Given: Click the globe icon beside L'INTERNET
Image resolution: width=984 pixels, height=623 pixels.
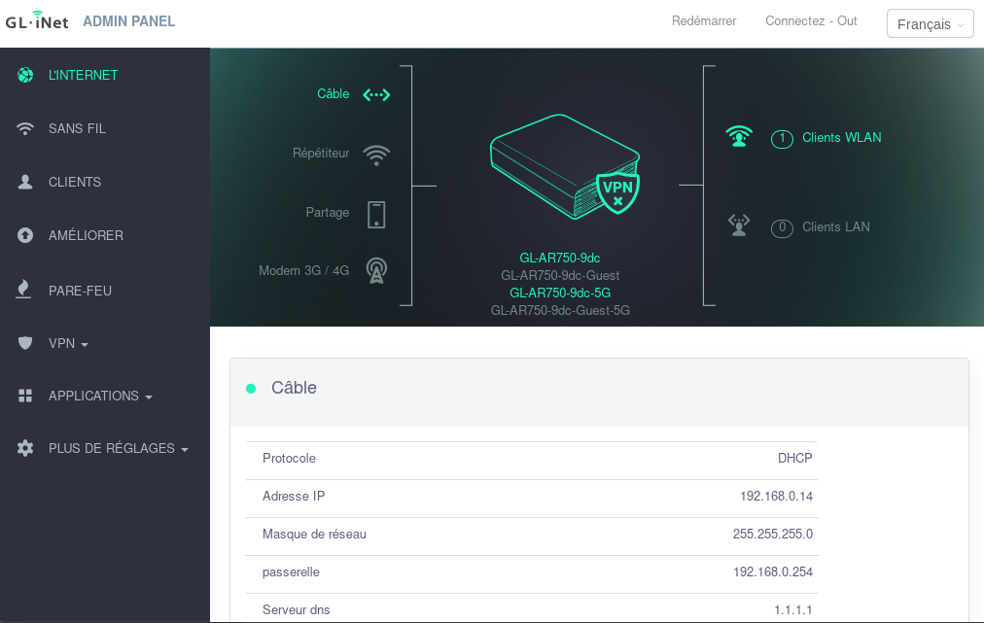Looking at the screenshot, I should (26, 75).
